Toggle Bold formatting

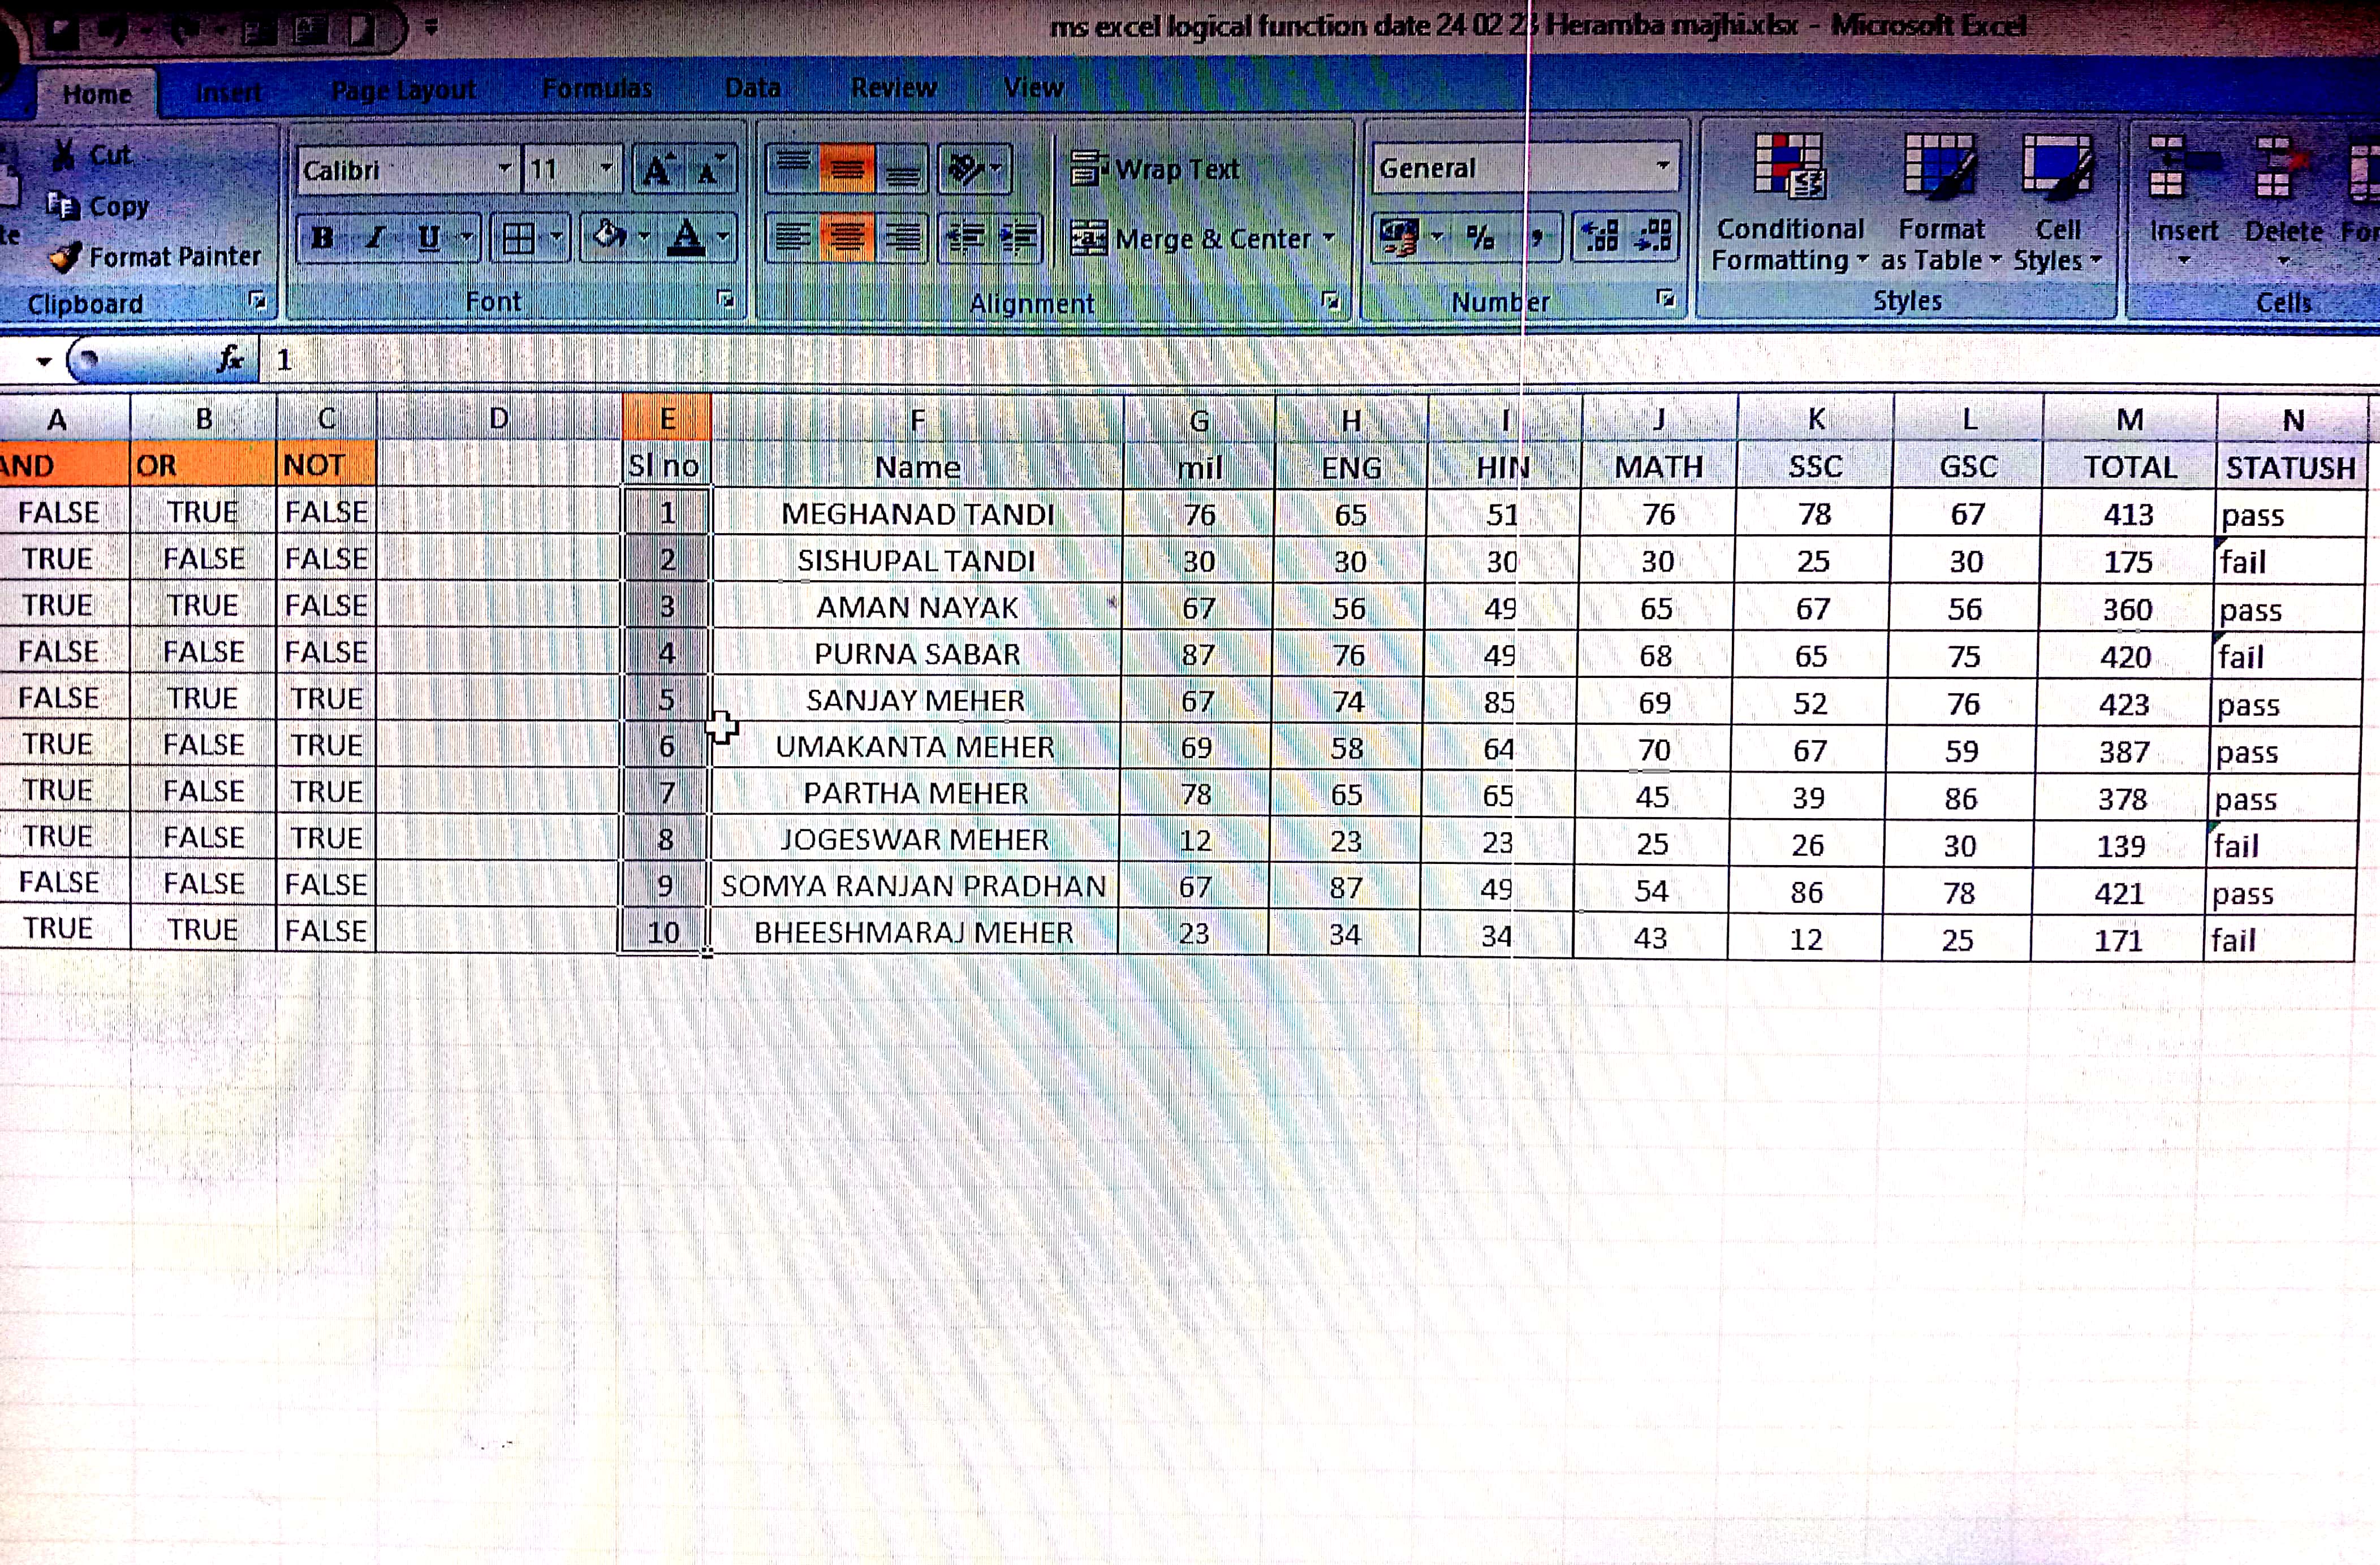pyautogui.click(x=322, y=238)
